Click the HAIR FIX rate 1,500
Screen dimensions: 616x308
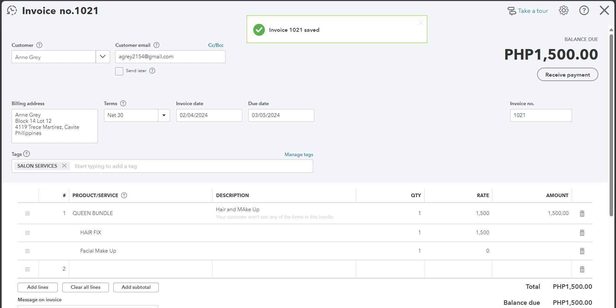point(483,233)
